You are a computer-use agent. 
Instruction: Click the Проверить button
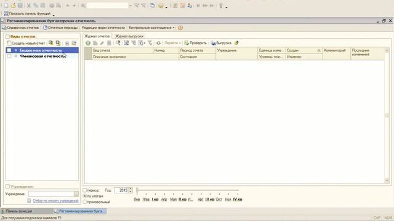click(x=196, y=43)
